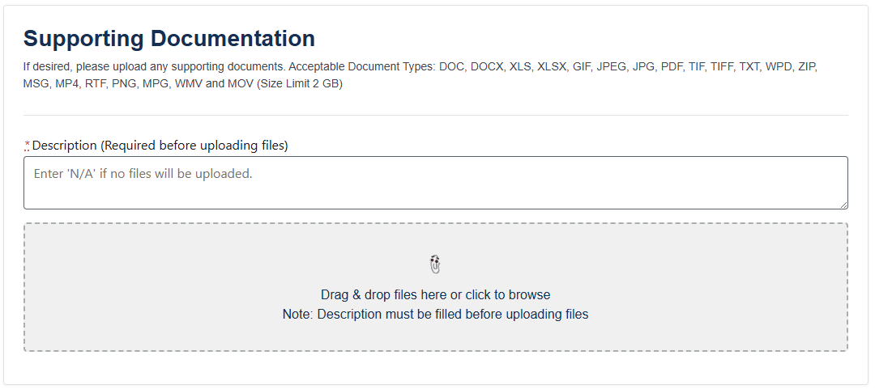Select the "Supporting Documentation" heading
This screenshot has height=389, width=875.
169,38
